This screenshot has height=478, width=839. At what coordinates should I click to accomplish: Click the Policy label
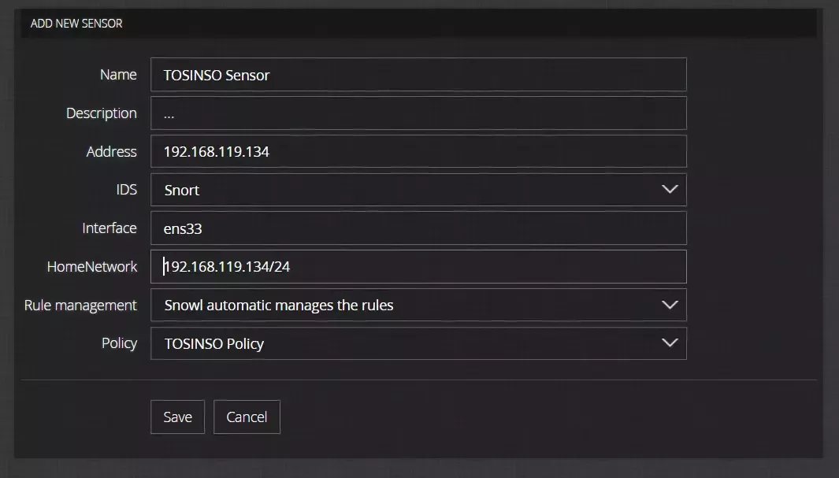(x=119, y=344)
